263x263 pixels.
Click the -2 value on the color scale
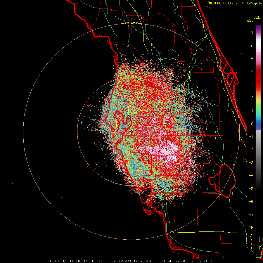(x=251, y=150)
